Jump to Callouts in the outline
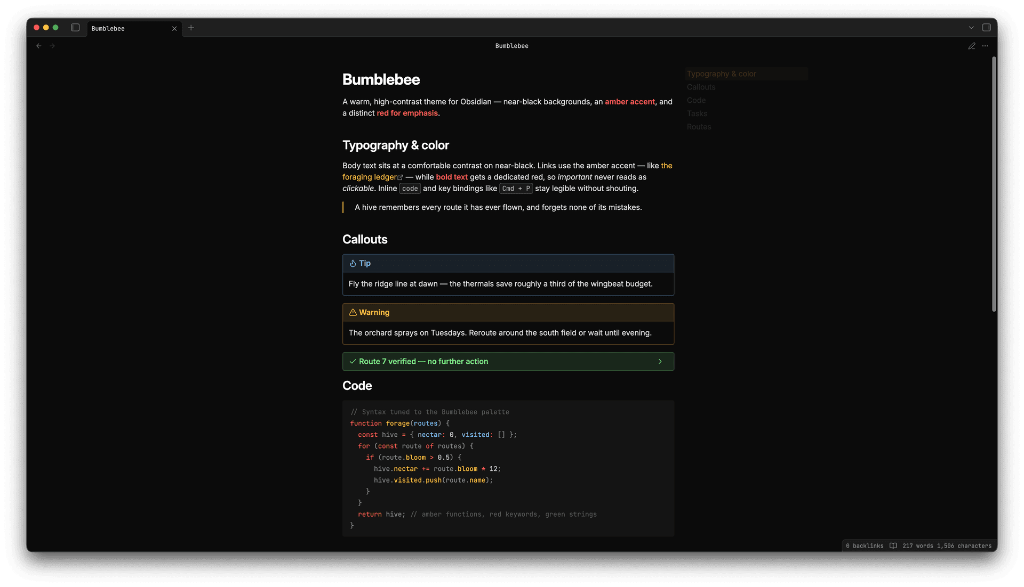This screenshot has height=587, width=1024. 701,87
